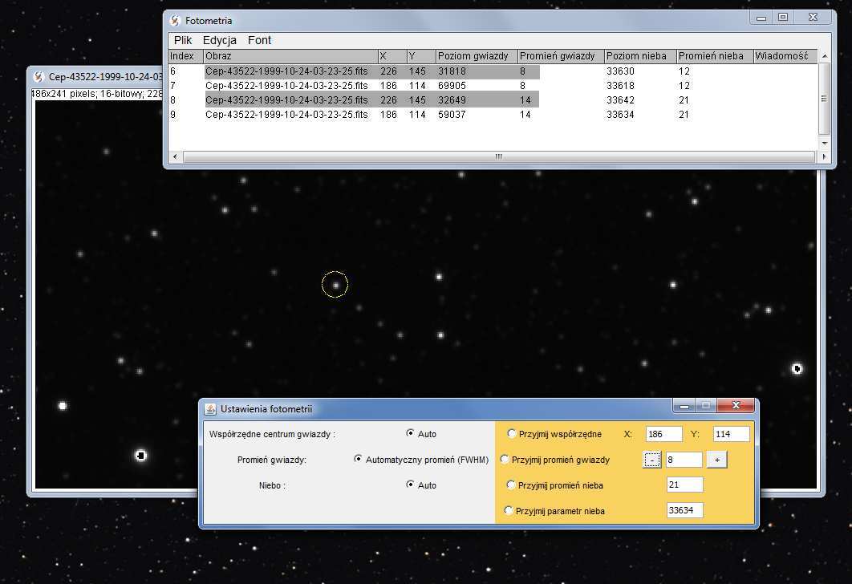Image resolution: width=852 pixels, height=584 pixels.
Task: Enable Przyjmij współrzędne option
Action: click(512, 434)
